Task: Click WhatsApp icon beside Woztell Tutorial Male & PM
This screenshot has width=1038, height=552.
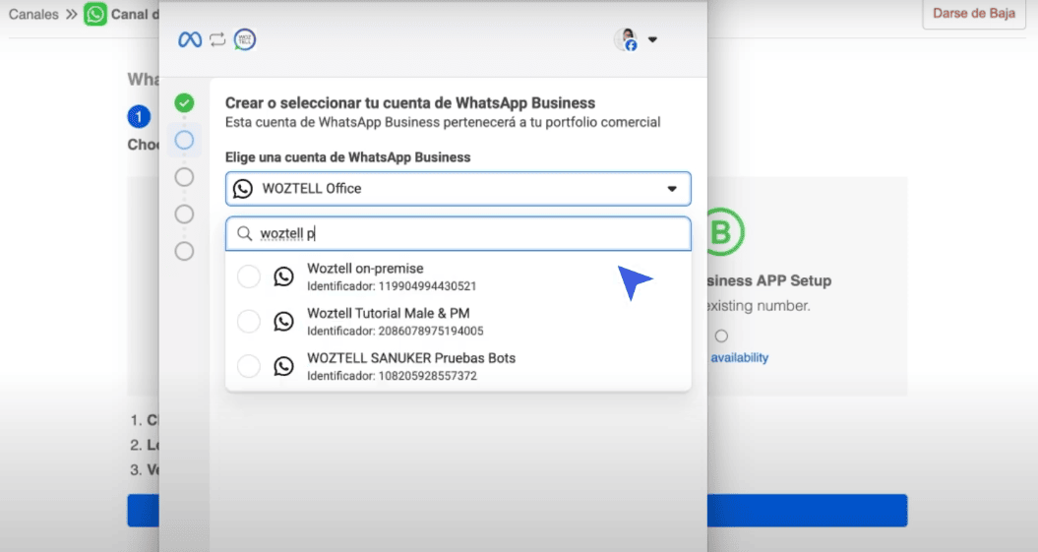Action: coord(284,321)
